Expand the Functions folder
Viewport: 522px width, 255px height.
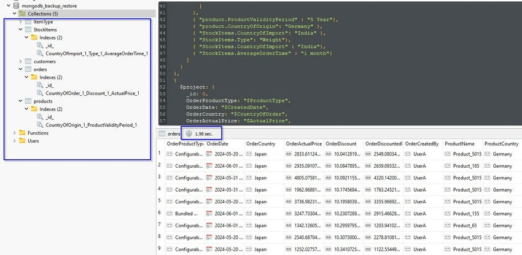pyautogui.click(x=14, y=133)
